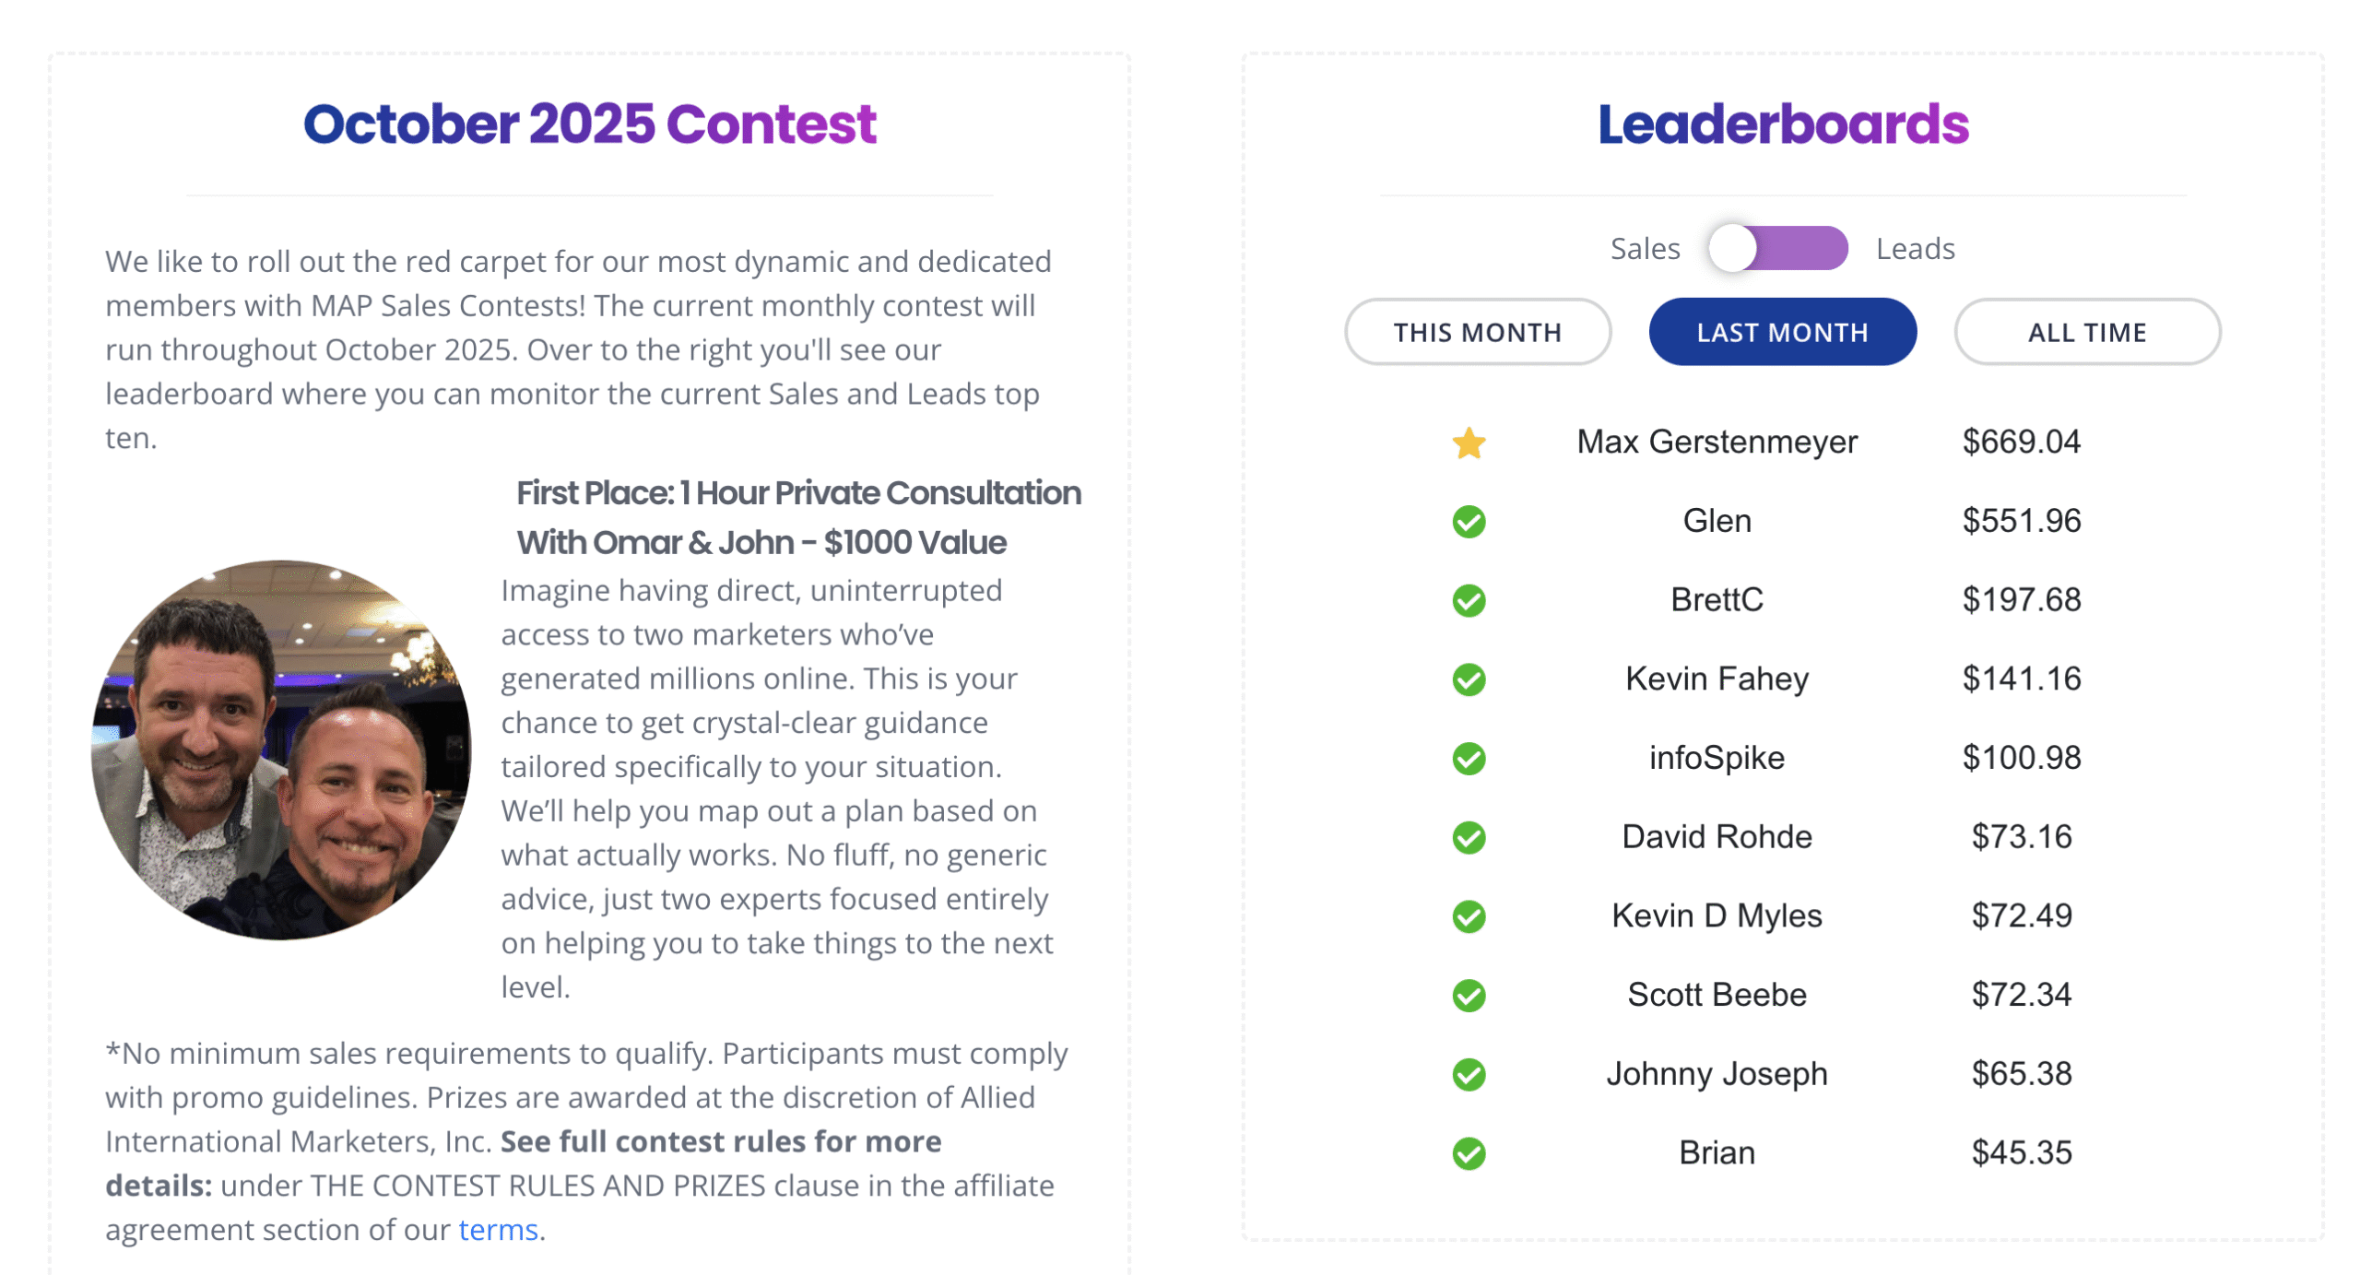Click the photo of Omar and John
Screen dimensions: 2360x1275
(x=281, y=750)
